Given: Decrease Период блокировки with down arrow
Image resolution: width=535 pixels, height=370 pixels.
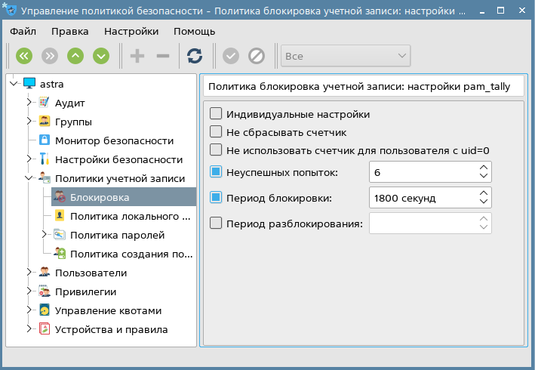Looking at the screenshot, I should [x=484, y=202].
